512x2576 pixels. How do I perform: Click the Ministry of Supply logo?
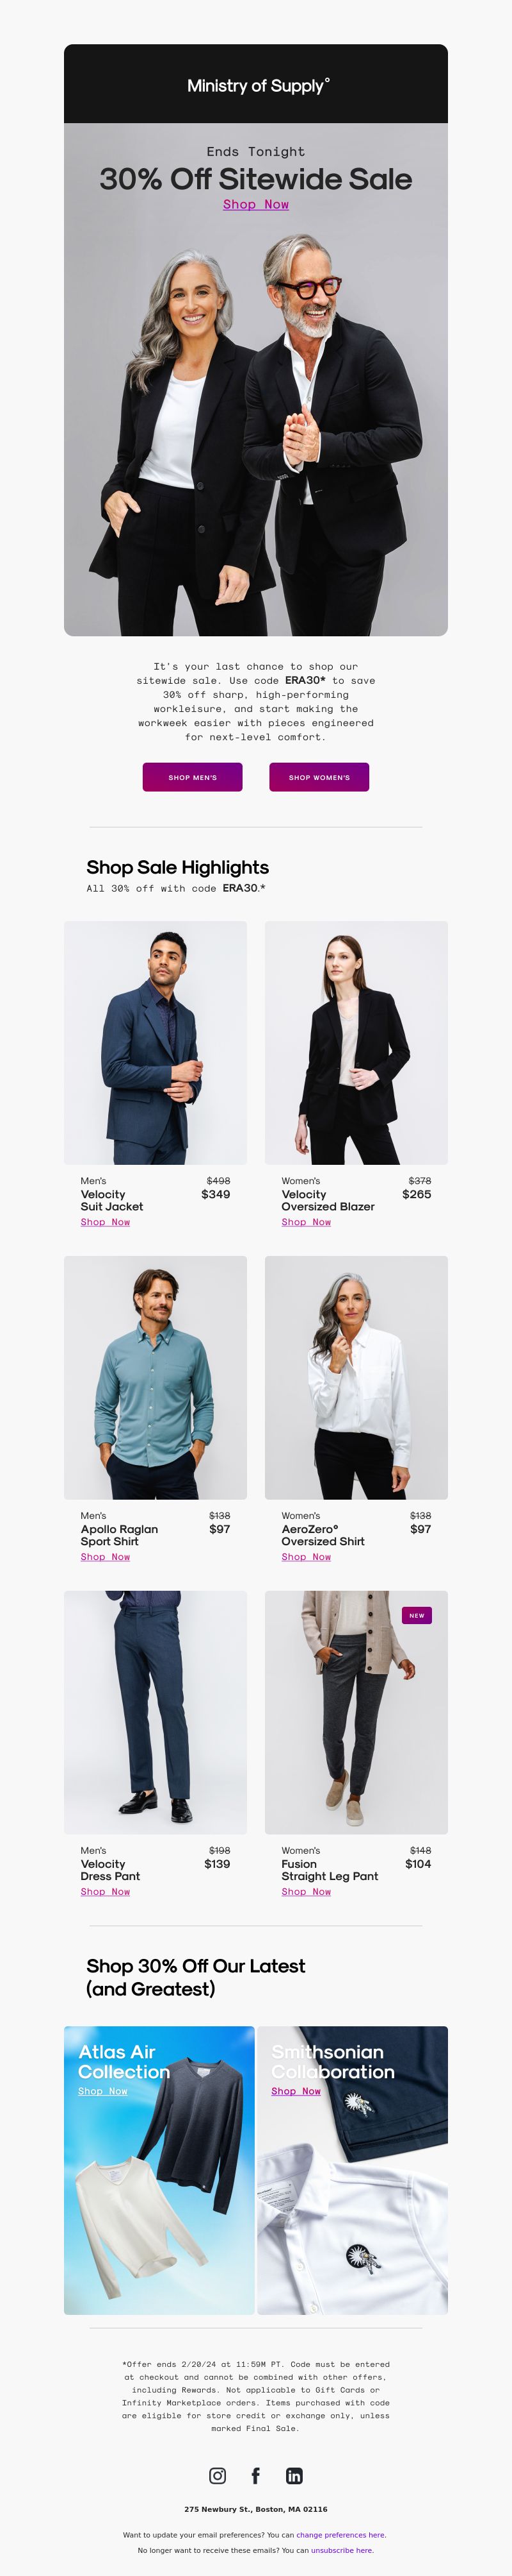[x=257, y=85]
